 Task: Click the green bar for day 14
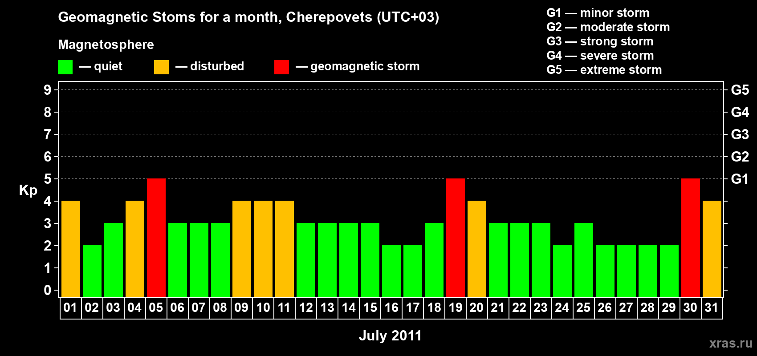point(349,260)
